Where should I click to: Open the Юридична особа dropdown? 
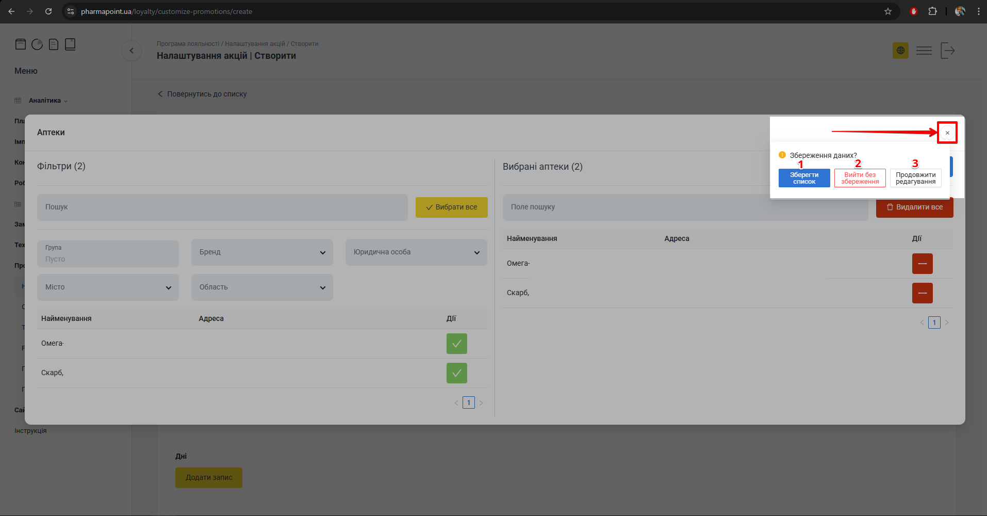(416, 252)
